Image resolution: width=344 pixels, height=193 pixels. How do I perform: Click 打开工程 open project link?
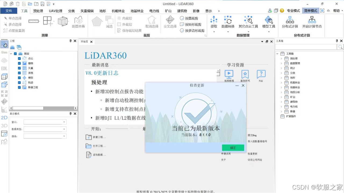click(96, 146)
